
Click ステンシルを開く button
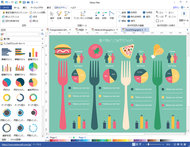point(38,13)
